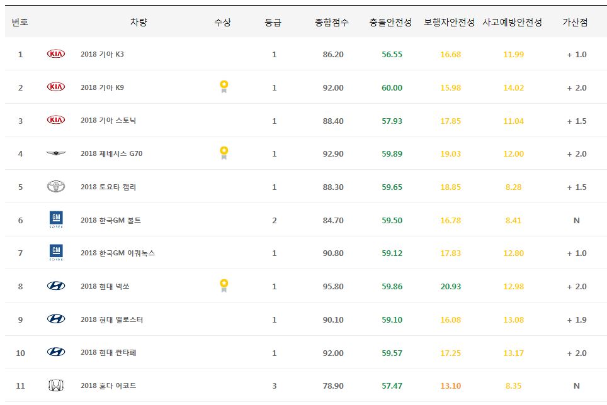Click the award medal icon for 현대 넥쏘
The width and height of the screenshot is (607, 405).
(x=224, y=286)
